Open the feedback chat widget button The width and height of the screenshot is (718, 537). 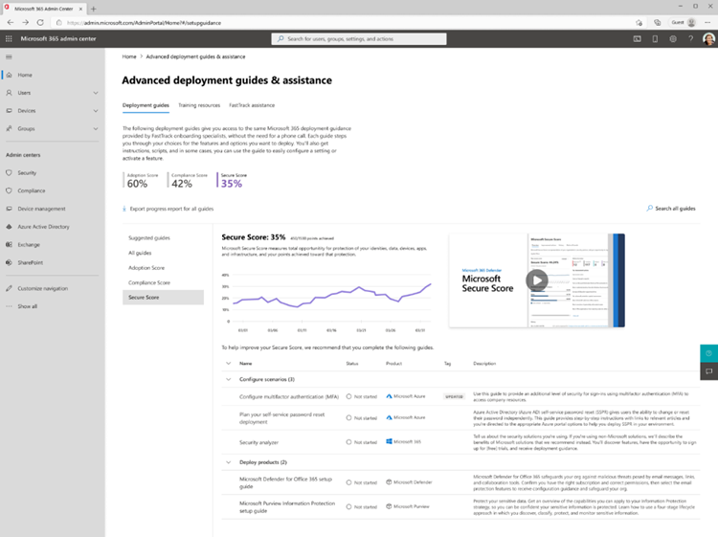[x=708, y=371]
